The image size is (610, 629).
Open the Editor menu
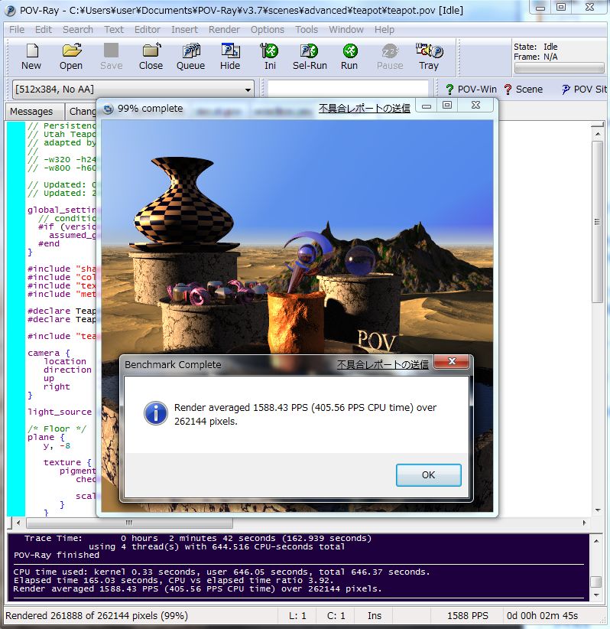coord(147,30)
